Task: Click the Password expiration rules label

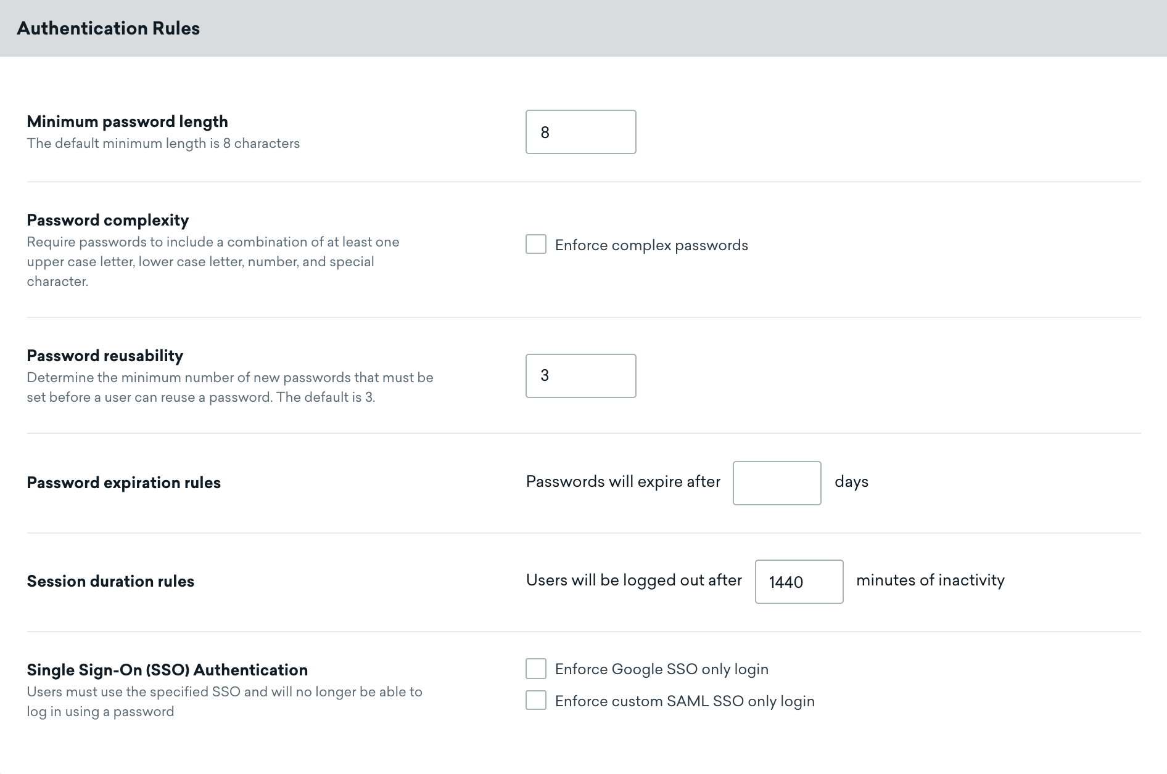Action: click(x=124, y=483)
